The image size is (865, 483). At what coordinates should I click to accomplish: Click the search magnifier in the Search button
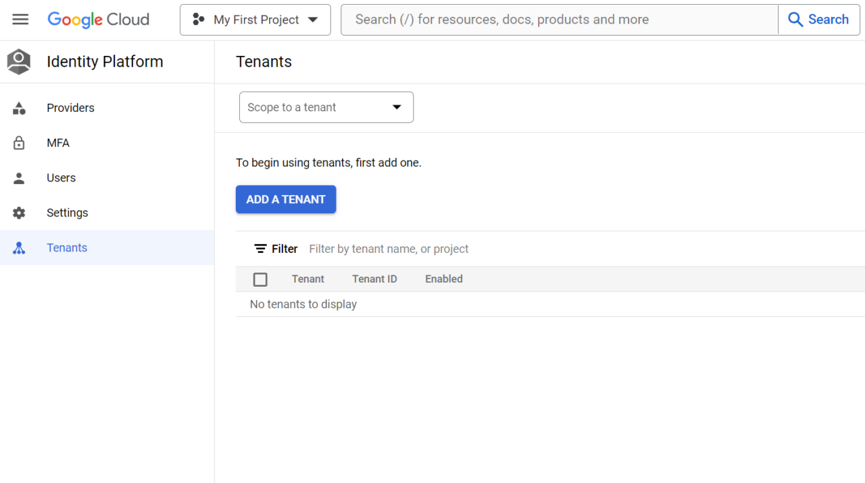[795, 20]
